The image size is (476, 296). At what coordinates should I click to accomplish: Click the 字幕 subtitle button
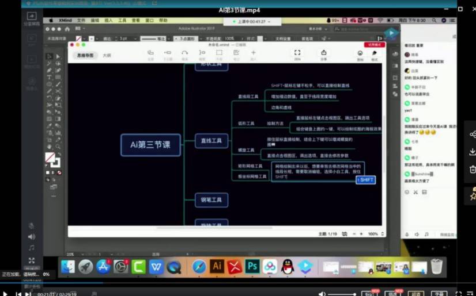pyautogui.click(x=439, y=294)
